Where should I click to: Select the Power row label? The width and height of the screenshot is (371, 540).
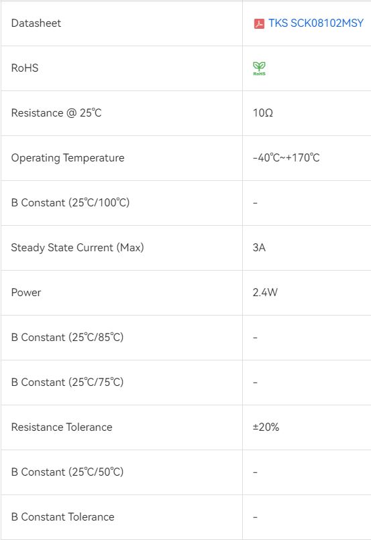tap(26, 292)
